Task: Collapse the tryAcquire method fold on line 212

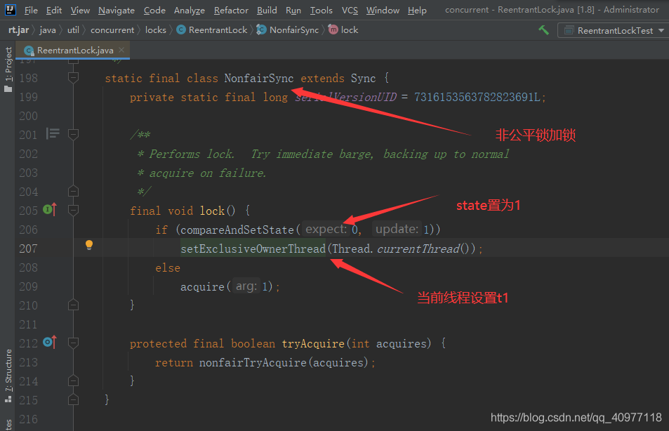Action: point(73,343)
